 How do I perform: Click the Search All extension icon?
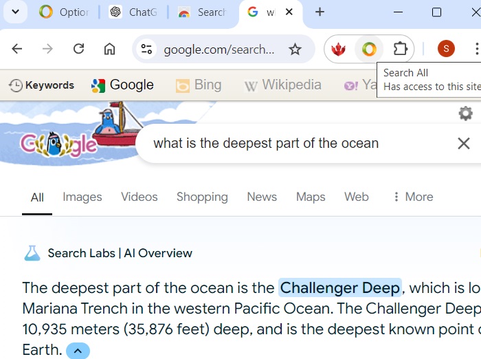pos(369,49)
